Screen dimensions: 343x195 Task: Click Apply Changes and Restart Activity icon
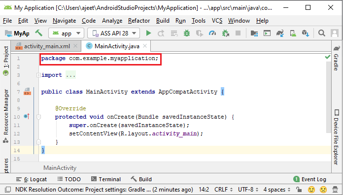click(161, 33)
